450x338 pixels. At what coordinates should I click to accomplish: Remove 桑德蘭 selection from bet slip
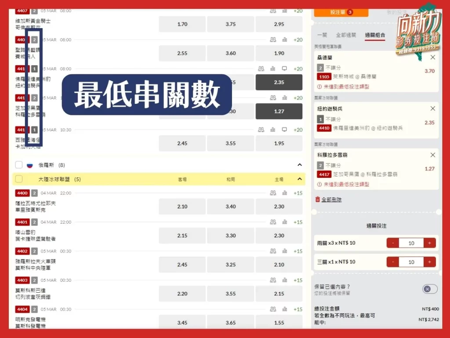click(433, 58)
